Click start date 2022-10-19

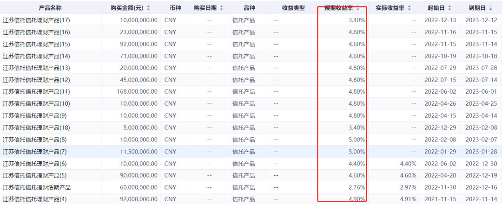[x=440, y=56]
